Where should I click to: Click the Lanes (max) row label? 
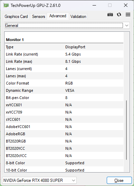coord(16,76)
